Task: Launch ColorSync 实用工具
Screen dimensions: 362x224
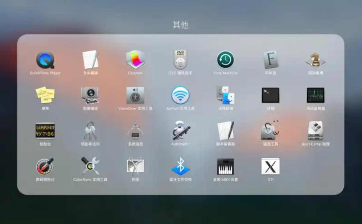Action: pos(90,166)
